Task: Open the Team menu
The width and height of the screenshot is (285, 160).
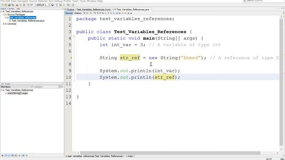Action: tap(75, 1)
